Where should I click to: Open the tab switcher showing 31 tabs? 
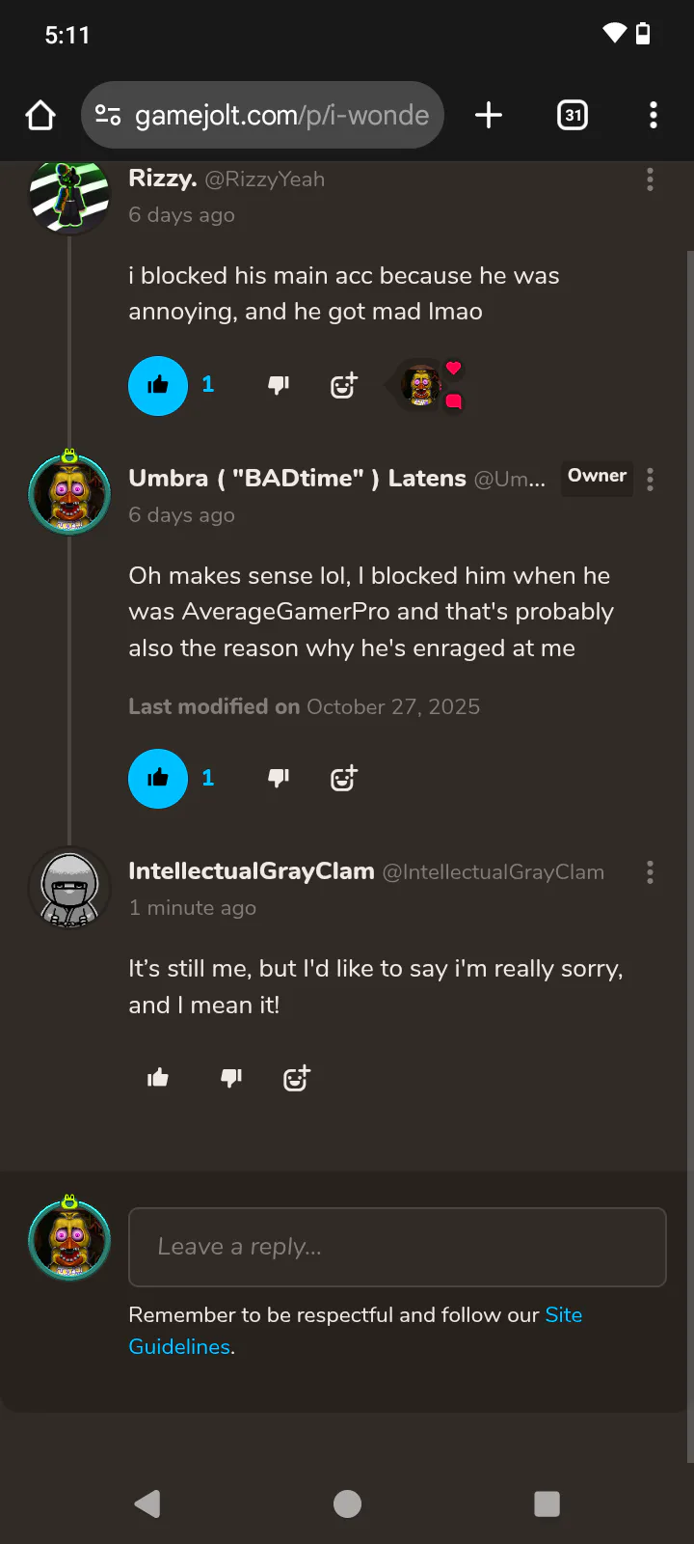click(x=573, y=116)
